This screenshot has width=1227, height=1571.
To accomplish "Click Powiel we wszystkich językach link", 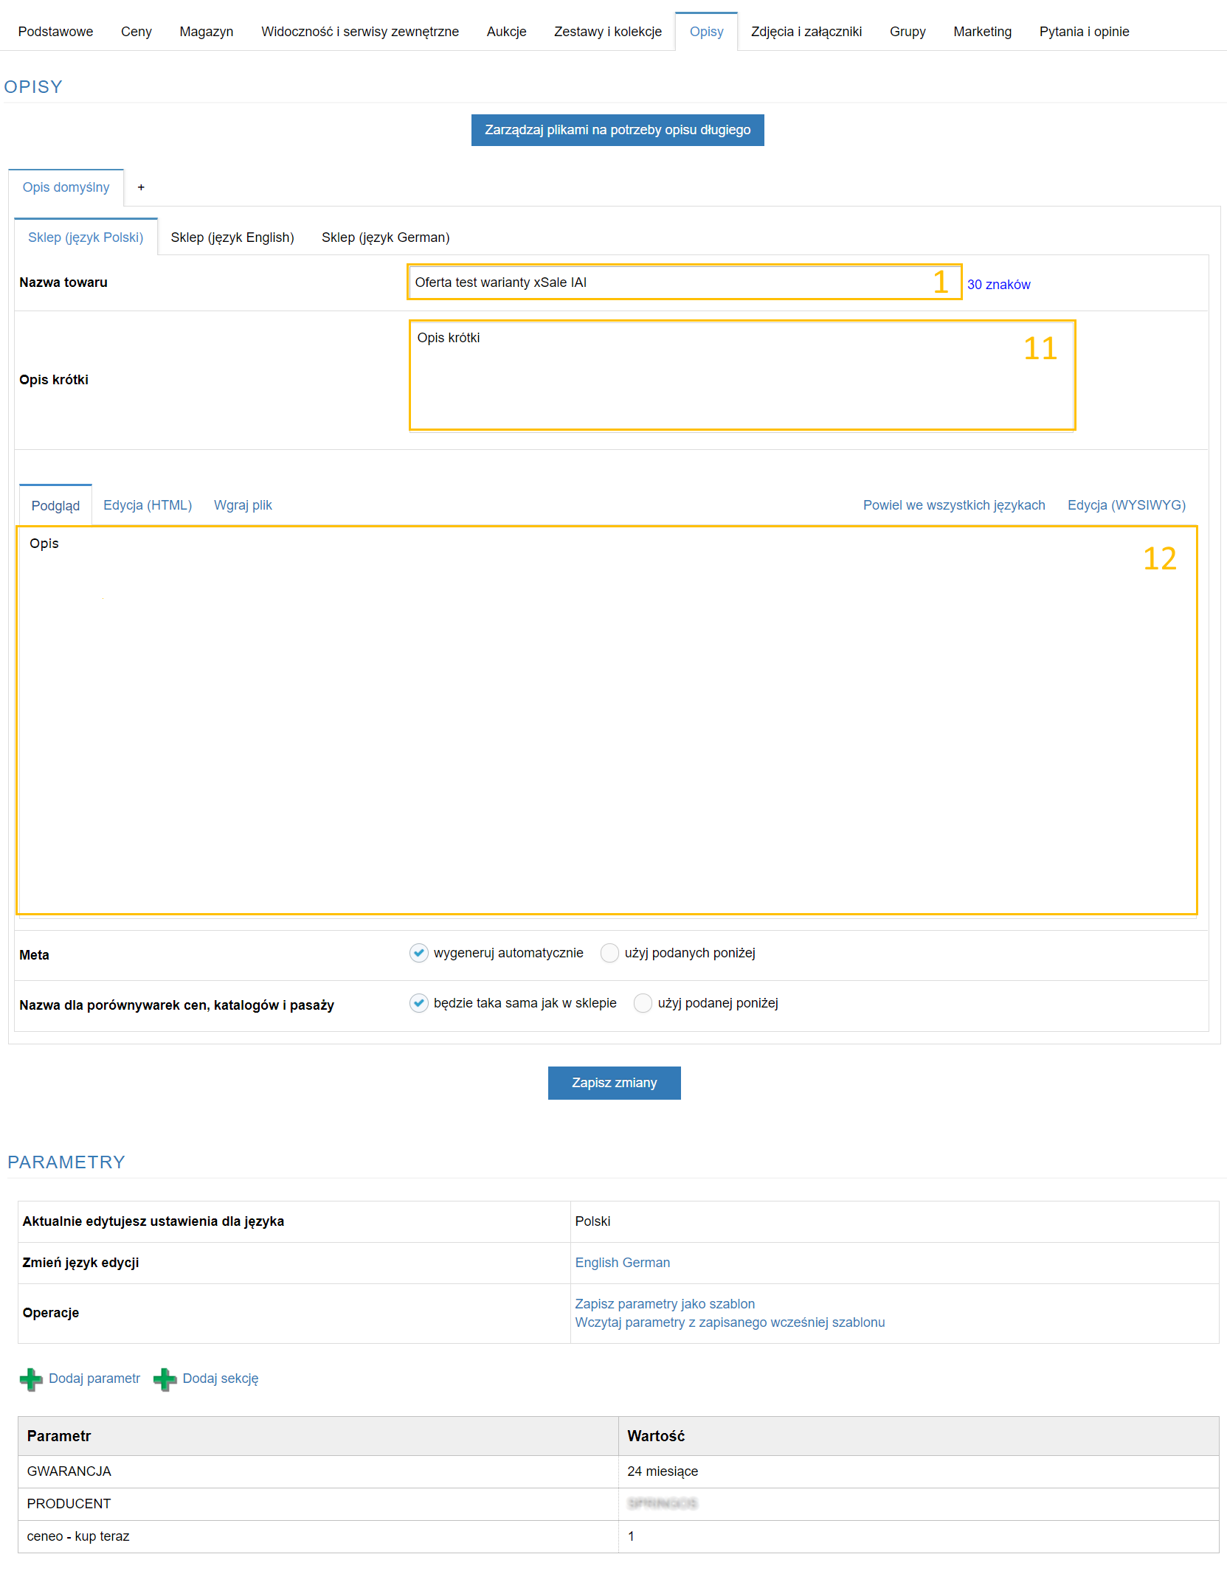I will [953, 505].
